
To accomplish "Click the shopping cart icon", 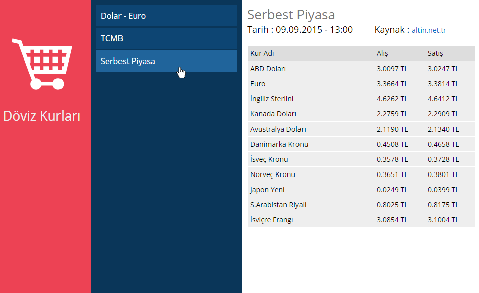I will point(42,64).
